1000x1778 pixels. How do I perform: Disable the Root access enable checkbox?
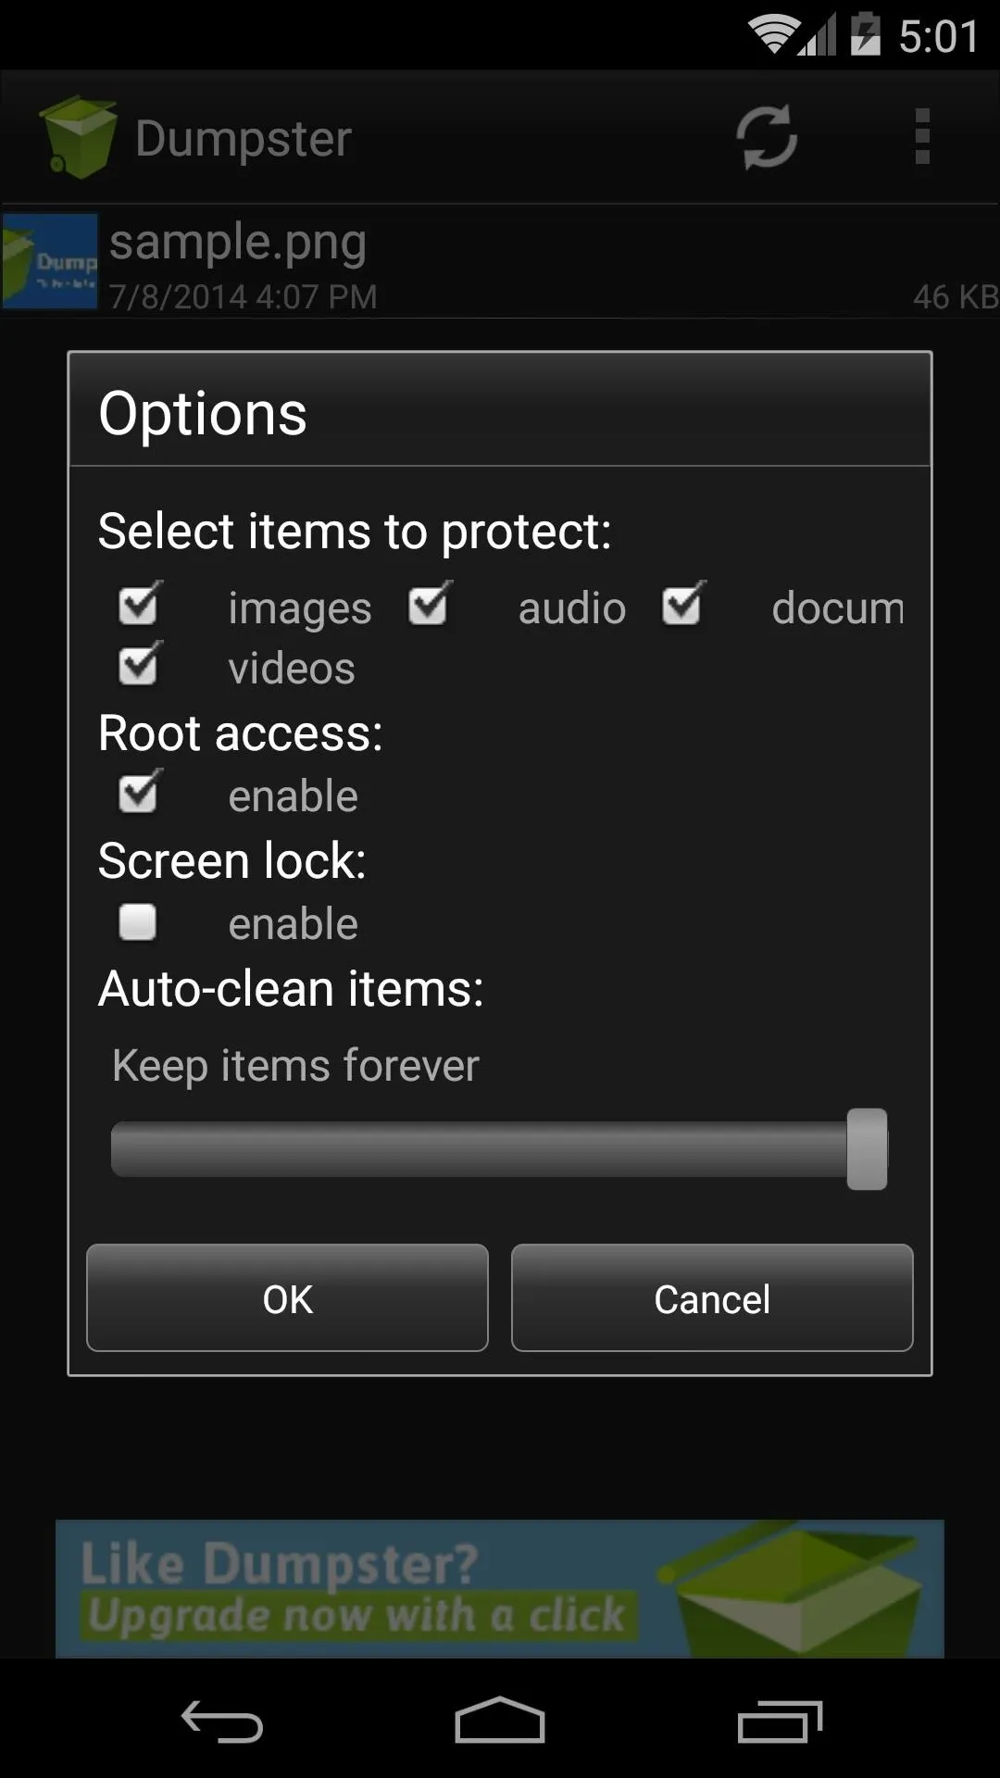pos(139,792)
